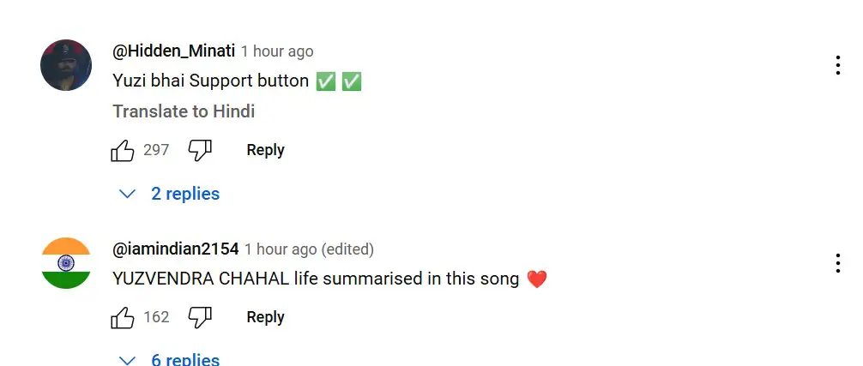Click the "1 hour ago (edited)" timestamp
Screen dimensions: 863x366
309,249
